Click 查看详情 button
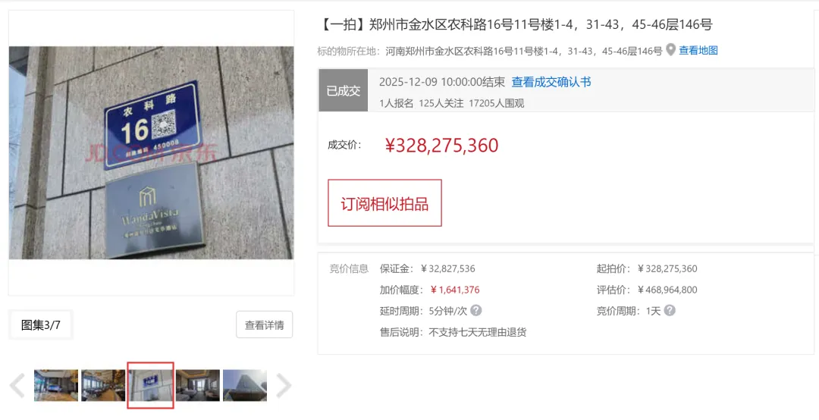Screen dimensions: 819x420 tap(265, 325)
